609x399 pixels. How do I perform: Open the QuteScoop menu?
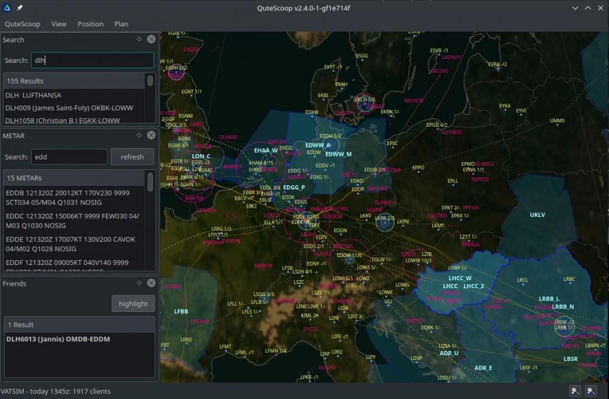pos(23,24)
